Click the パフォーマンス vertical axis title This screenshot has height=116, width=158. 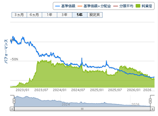point(6,51)
